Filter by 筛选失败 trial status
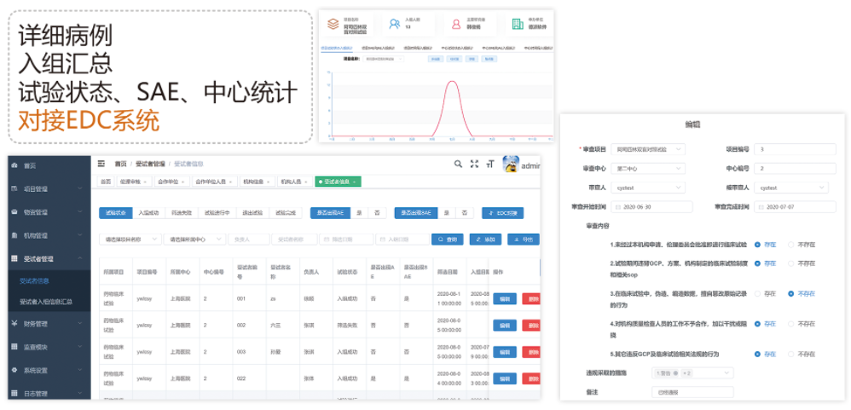 (182, 213)
